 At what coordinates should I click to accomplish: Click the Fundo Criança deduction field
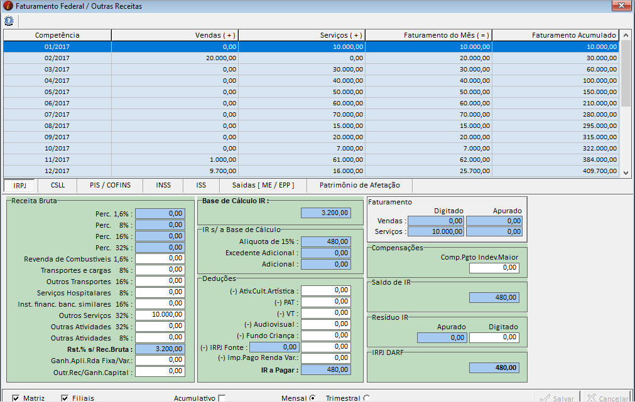(x=326, y=336)
